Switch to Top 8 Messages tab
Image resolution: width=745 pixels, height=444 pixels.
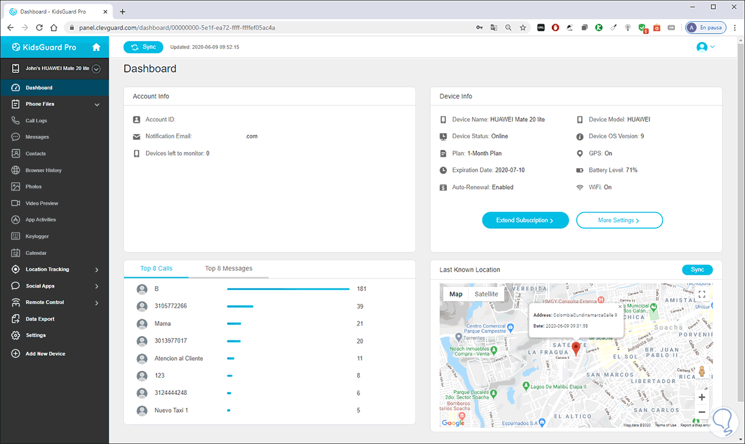pyautogui.click(x=228, y=269)
